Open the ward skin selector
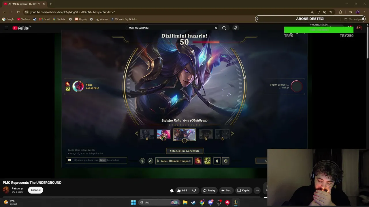 [x=217, y=161]
